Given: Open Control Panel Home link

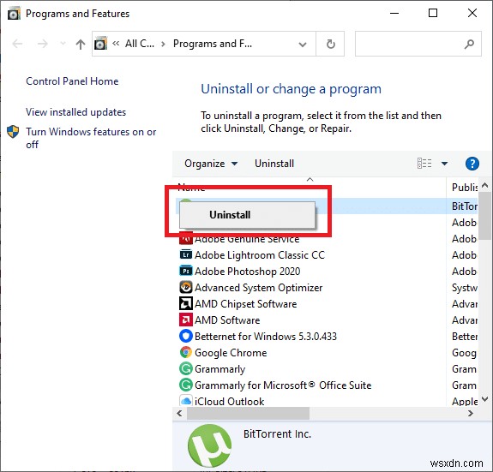Looking at the screenshot, I should (72, 81).
